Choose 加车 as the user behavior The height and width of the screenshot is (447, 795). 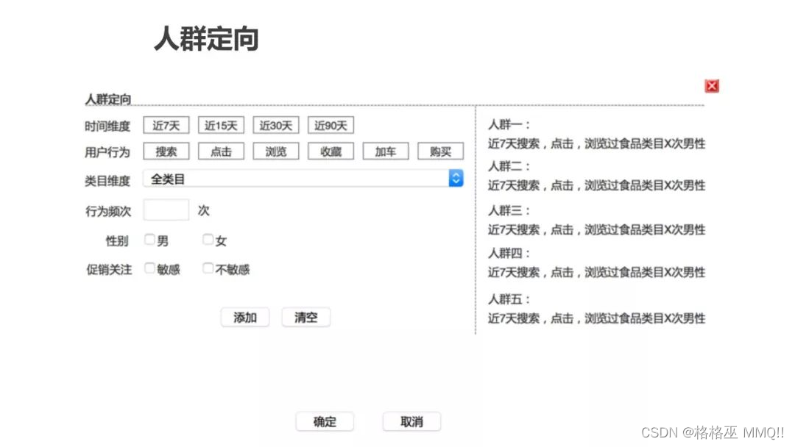386,151
